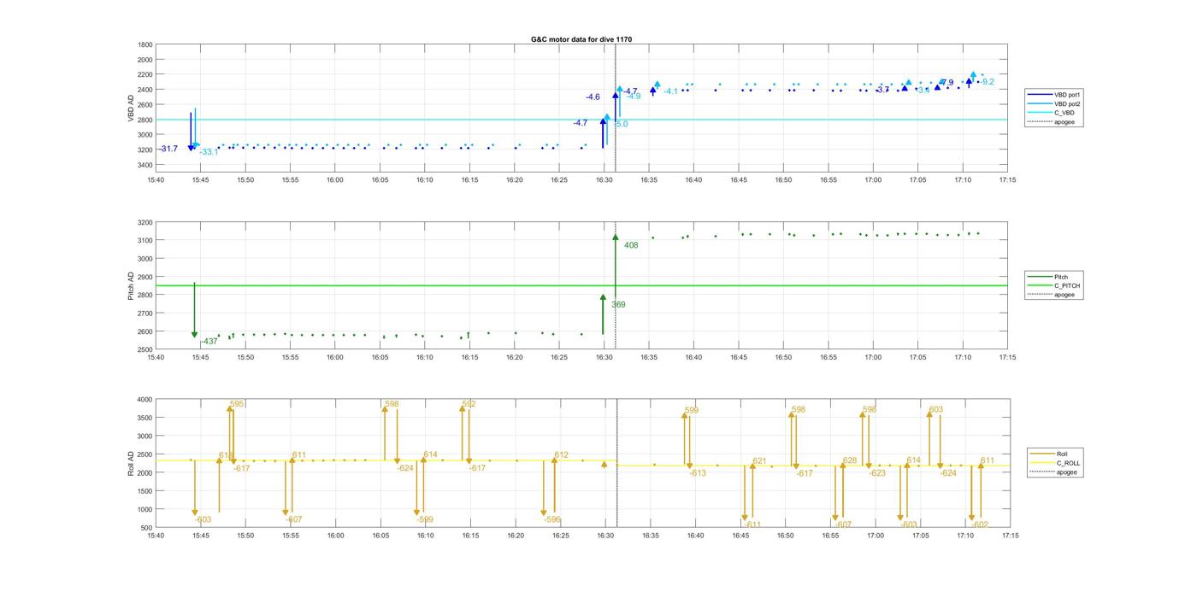1197x592 pixels.
Task: Click the 15:40 tick under the Pitch plot
Action: pos(156,358)
